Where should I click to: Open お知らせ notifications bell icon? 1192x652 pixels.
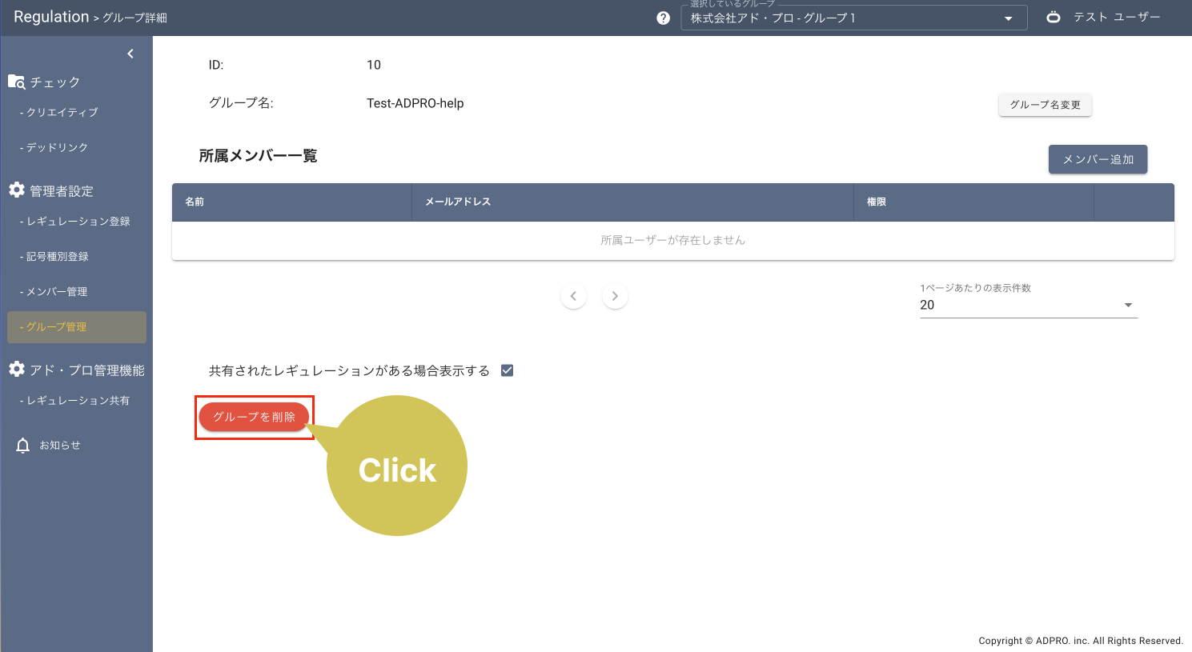pyautogui.click(x=23, y=446)
